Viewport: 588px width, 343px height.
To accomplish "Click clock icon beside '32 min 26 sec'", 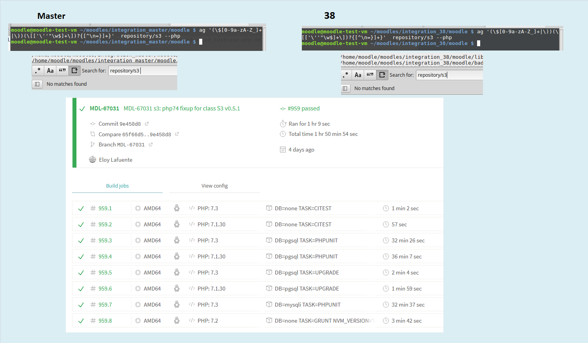I will pos(386,240).
